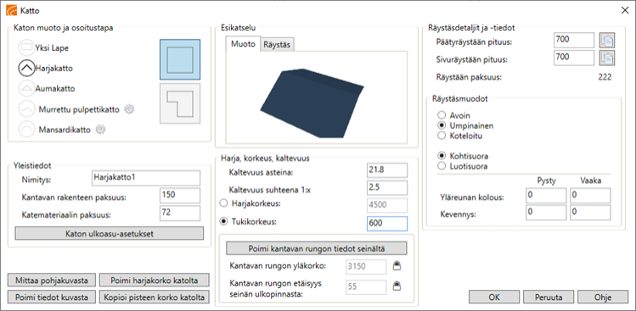Click the Päätyräystään pituus field
This screenshot has height=311, width=636.
tap(574, 41)
